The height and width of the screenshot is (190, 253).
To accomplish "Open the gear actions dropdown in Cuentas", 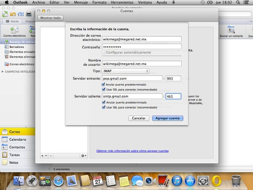I will pyautogui.click(x=84, y=156).
